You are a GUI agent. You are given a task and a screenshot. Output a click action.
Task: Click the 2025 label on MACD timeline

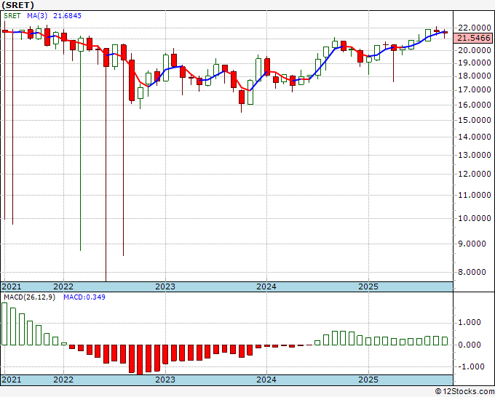tap(368, 380)
